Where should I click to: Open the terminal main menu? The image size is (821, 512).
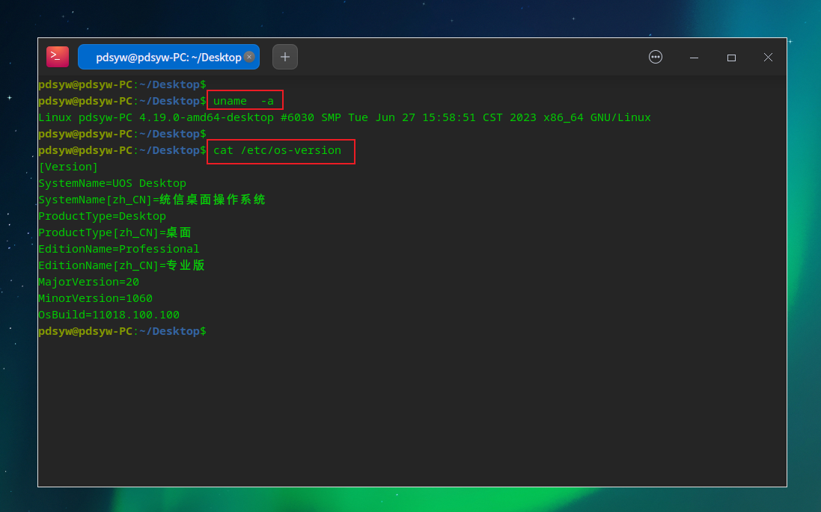coord(656,57)
